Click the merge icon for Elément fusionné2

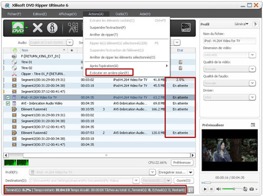click(14, 133)
